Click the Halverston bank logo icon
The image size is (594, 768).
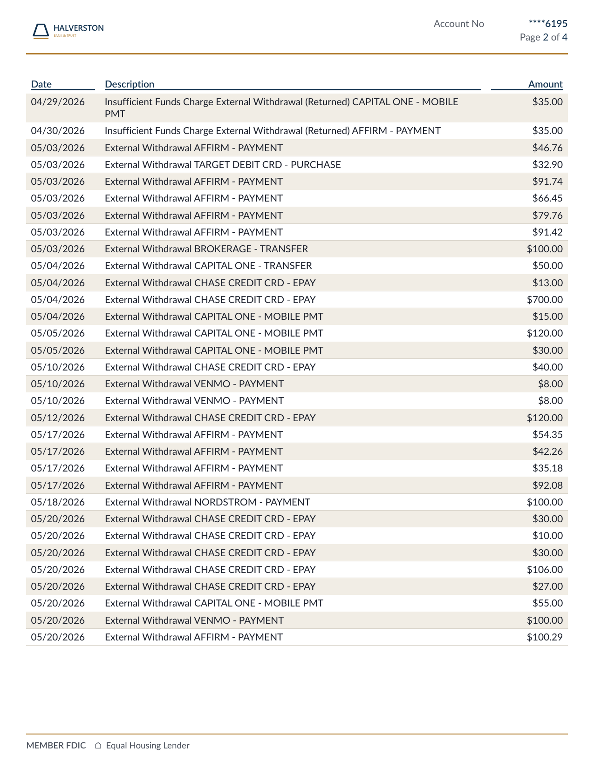point(41,31)
